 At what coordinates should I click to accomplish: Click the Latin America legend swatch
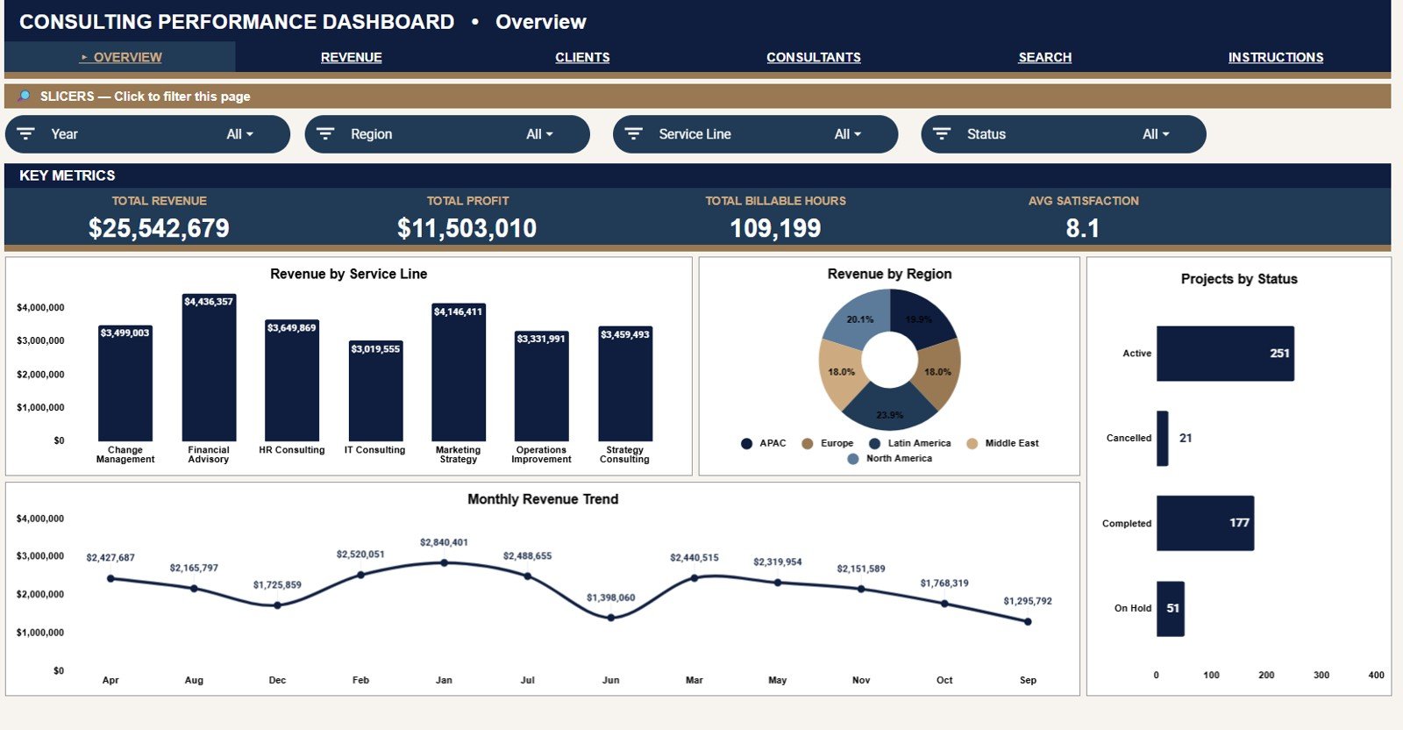874,444
